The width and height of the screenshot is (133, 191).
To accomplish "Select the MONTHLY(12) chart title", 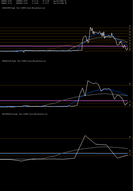I will (25, 114).
